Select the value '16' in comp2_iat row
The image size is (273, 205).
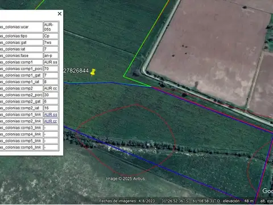pos(47,108)
